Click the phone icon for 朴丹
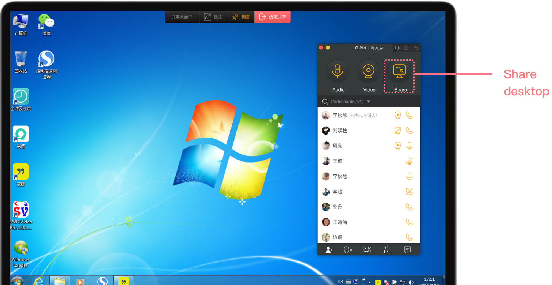 [x=409, y=207]
